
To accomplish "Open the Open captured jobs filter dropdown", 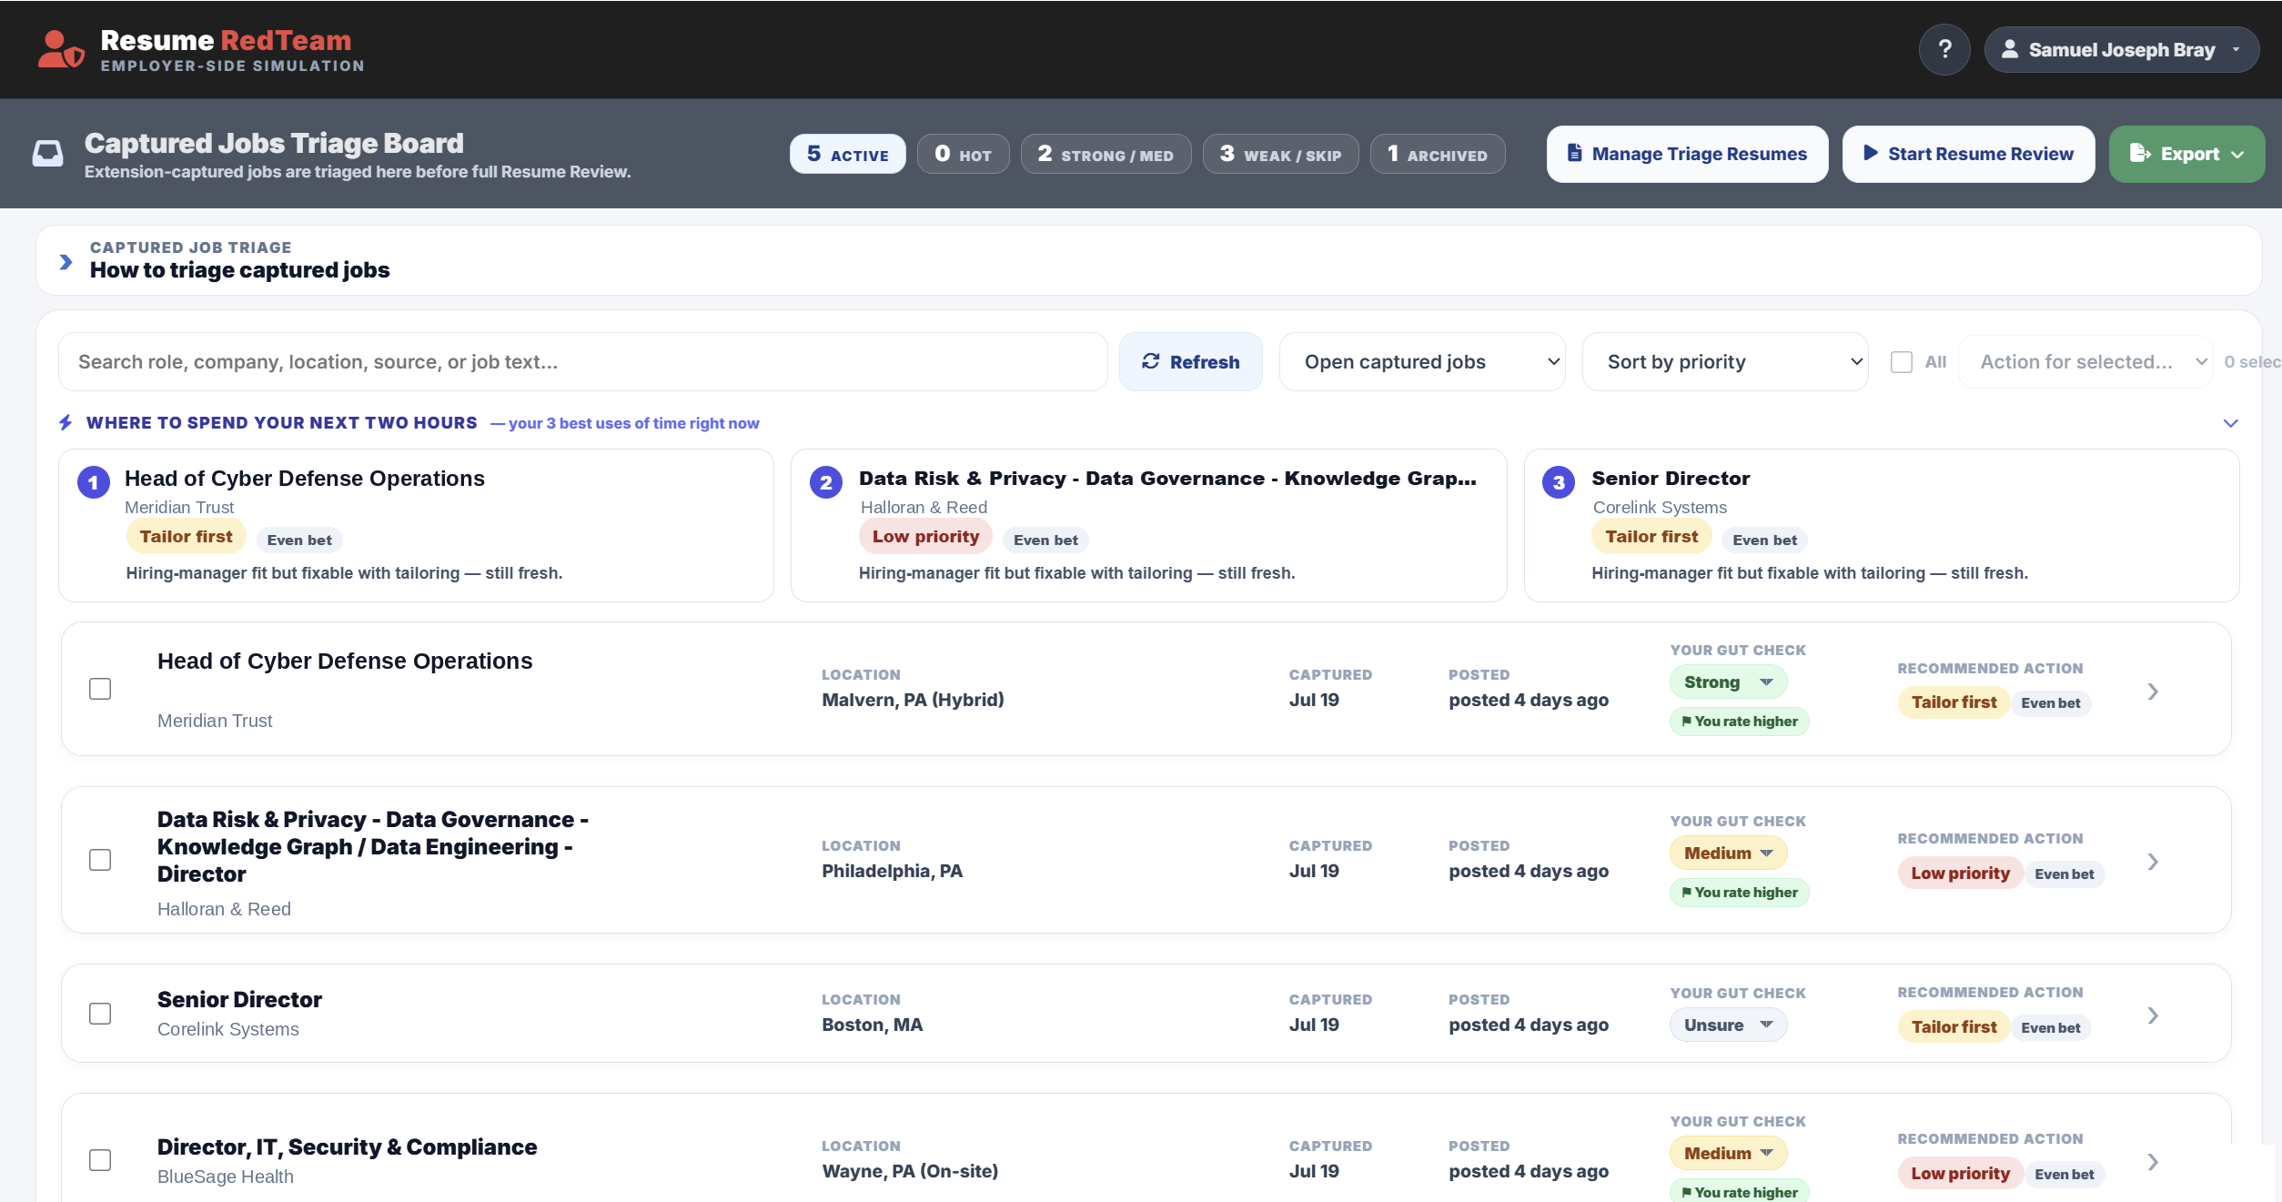I will click(1422, 362).
